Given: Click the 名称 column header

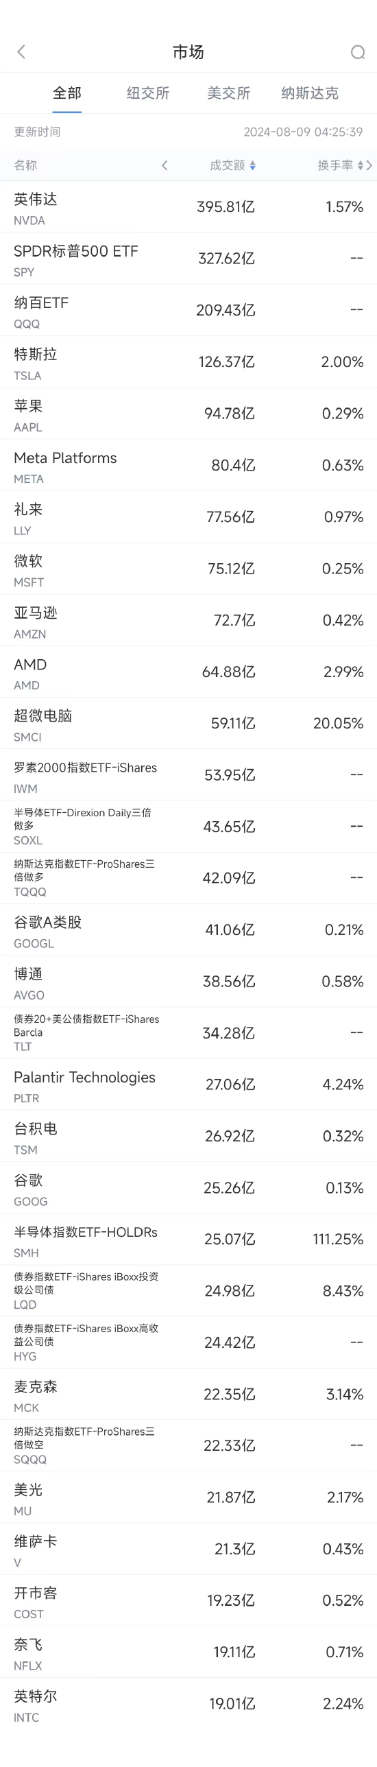Looking at the screenshot, I should (x=25, y=165).
